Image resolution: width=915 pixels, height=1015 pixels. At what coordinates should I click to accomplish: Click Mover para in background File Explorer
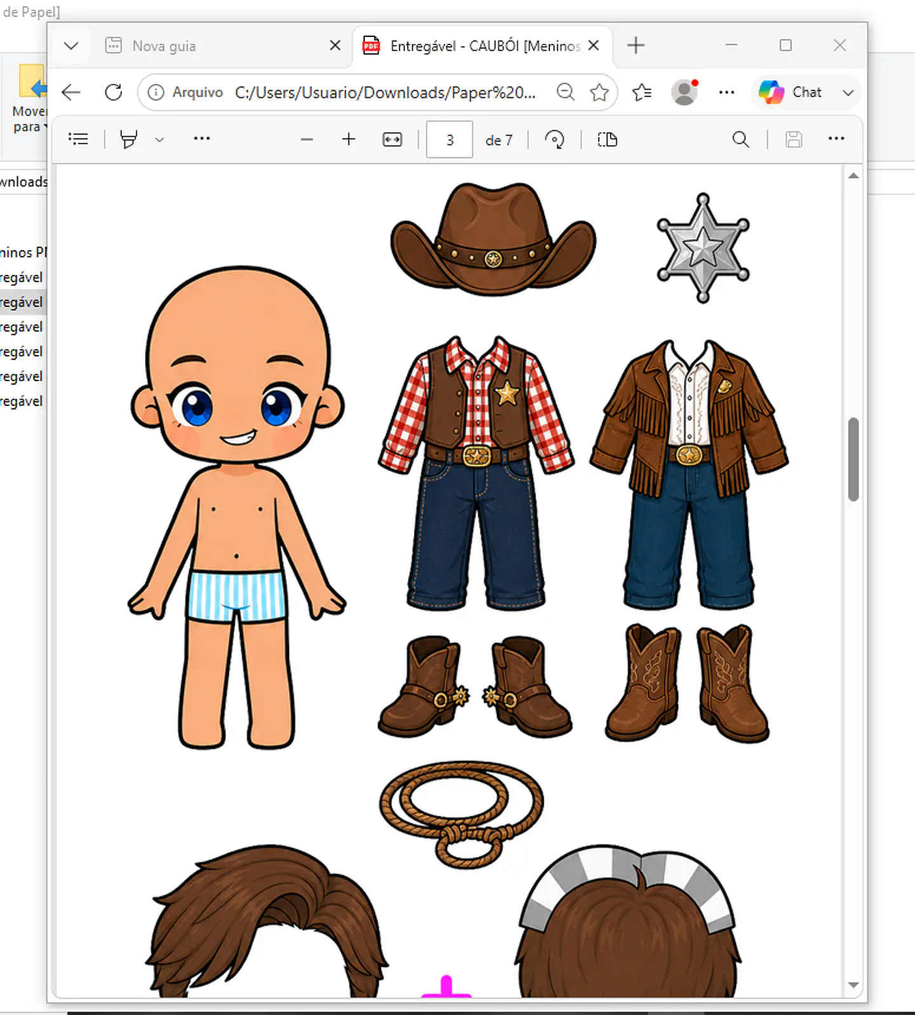(28, 99)
